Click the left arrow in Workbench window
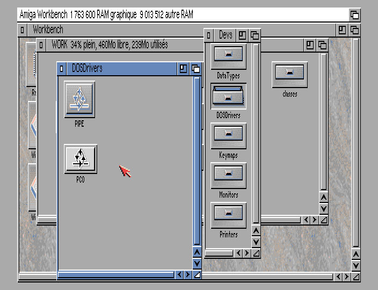Screen dimensions: 378x290 pyautogui.click(x=338, y=277)
